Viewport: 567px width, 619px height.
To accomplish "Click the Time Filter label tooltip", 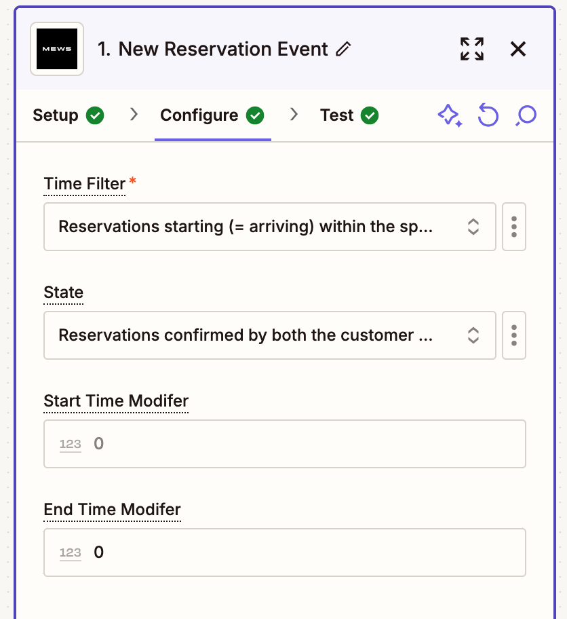I will point(84,183).
